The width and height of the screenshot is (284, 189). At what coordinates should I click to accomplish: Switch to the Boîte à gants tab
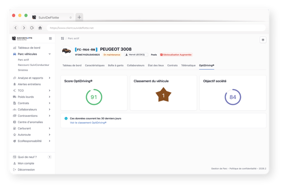pos(116,66)
